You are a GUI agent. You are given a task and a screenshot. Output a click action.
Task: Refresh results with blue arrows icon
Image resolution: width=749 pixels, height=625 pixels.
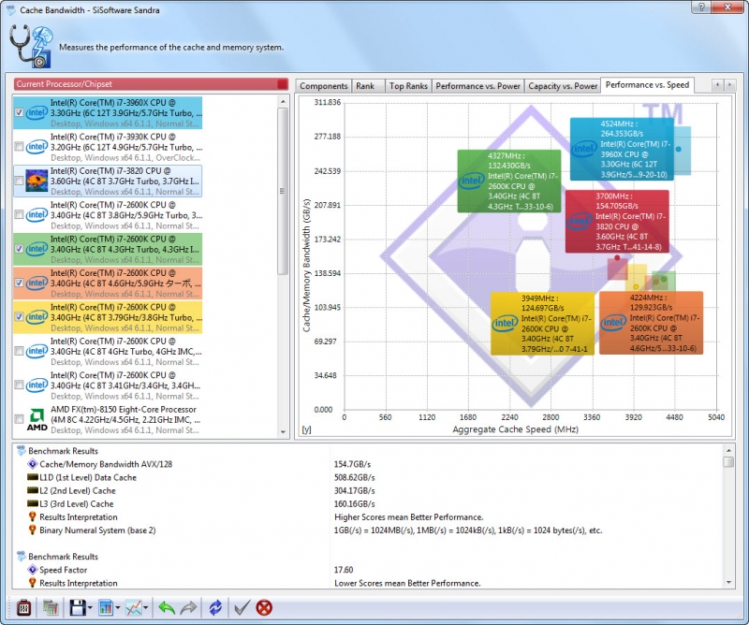215,608
